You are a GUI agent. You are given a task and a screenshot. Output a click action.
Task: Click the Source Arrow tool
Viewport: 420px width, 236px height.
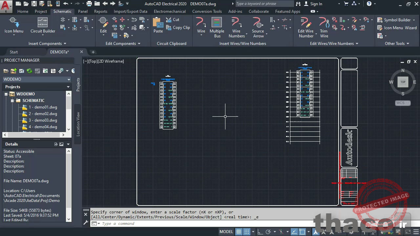point(258,26)
